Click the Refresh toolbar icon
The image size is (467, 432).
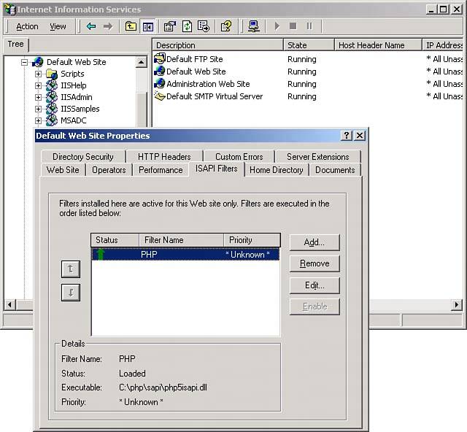pyautogui.click(x=187, y=26)
